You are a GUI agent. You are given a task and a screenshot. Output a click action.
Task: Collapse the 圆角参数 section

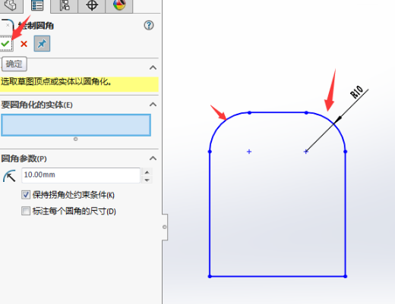pyautogui.click(x=153, y=158)
